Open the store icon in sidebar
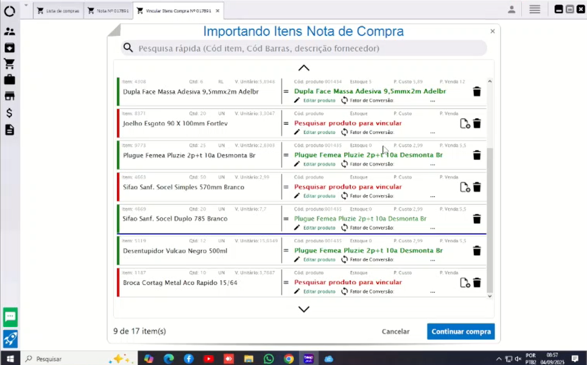 click(x=9, y=97)
